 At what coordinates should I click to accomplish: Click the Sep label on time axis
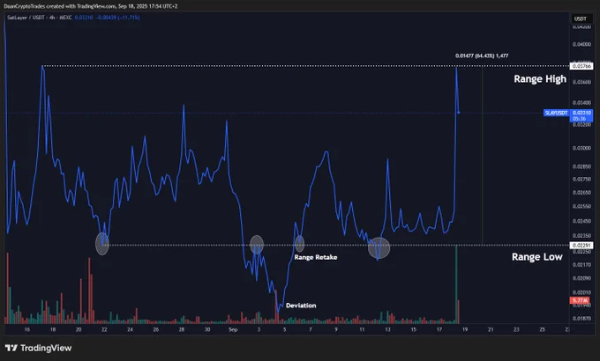point(233,329)
